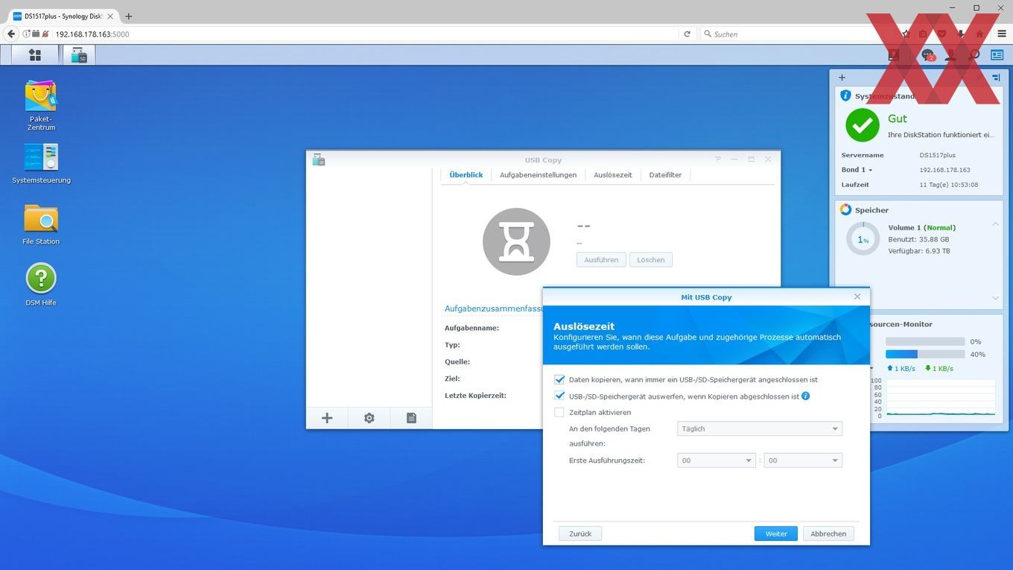
Task: Open USB Copy settings gear
Action: [369, 418]
